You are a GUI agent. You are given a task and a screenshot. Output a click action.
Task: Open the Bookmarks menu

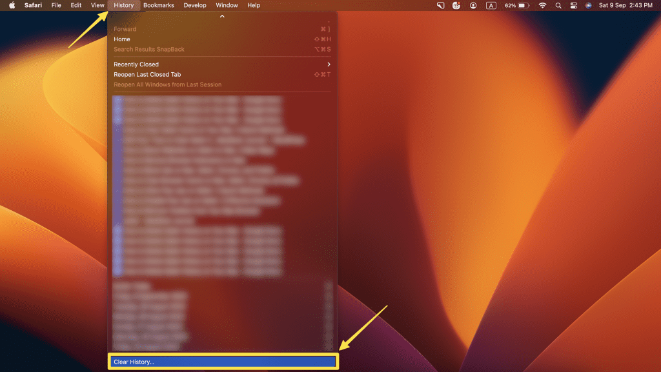[159, 5]
